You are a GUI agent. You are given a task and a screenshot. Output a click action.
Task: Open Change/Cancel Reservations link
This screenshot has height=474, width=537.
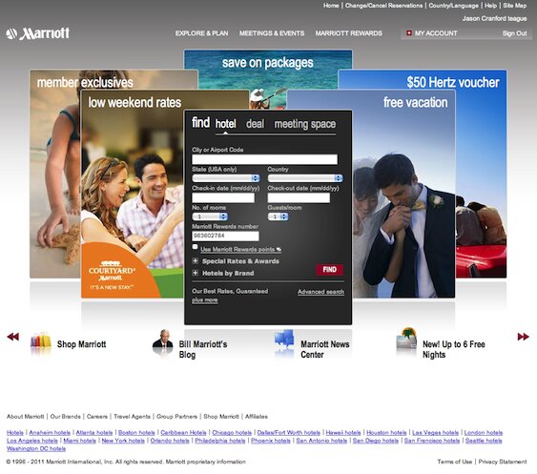pyautogui.click(x=383, y=6)
